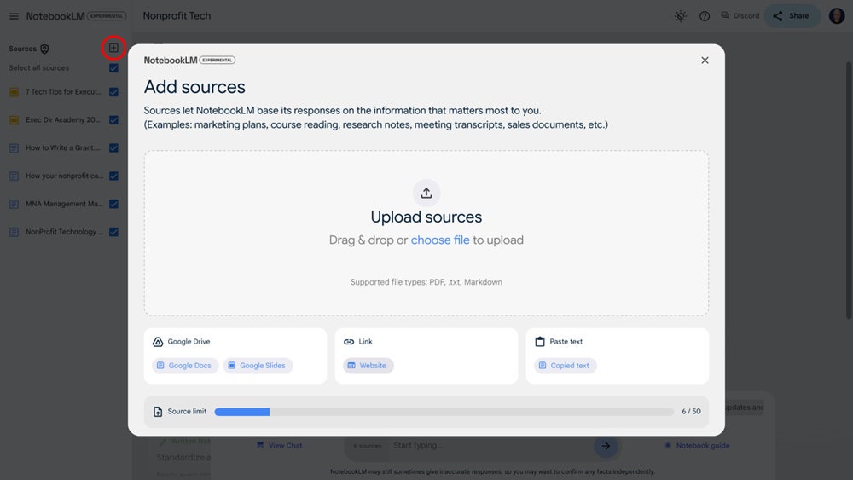Open the Discord link
The image size is (853, 480).
pyautogui.click(x=740, y=16)
